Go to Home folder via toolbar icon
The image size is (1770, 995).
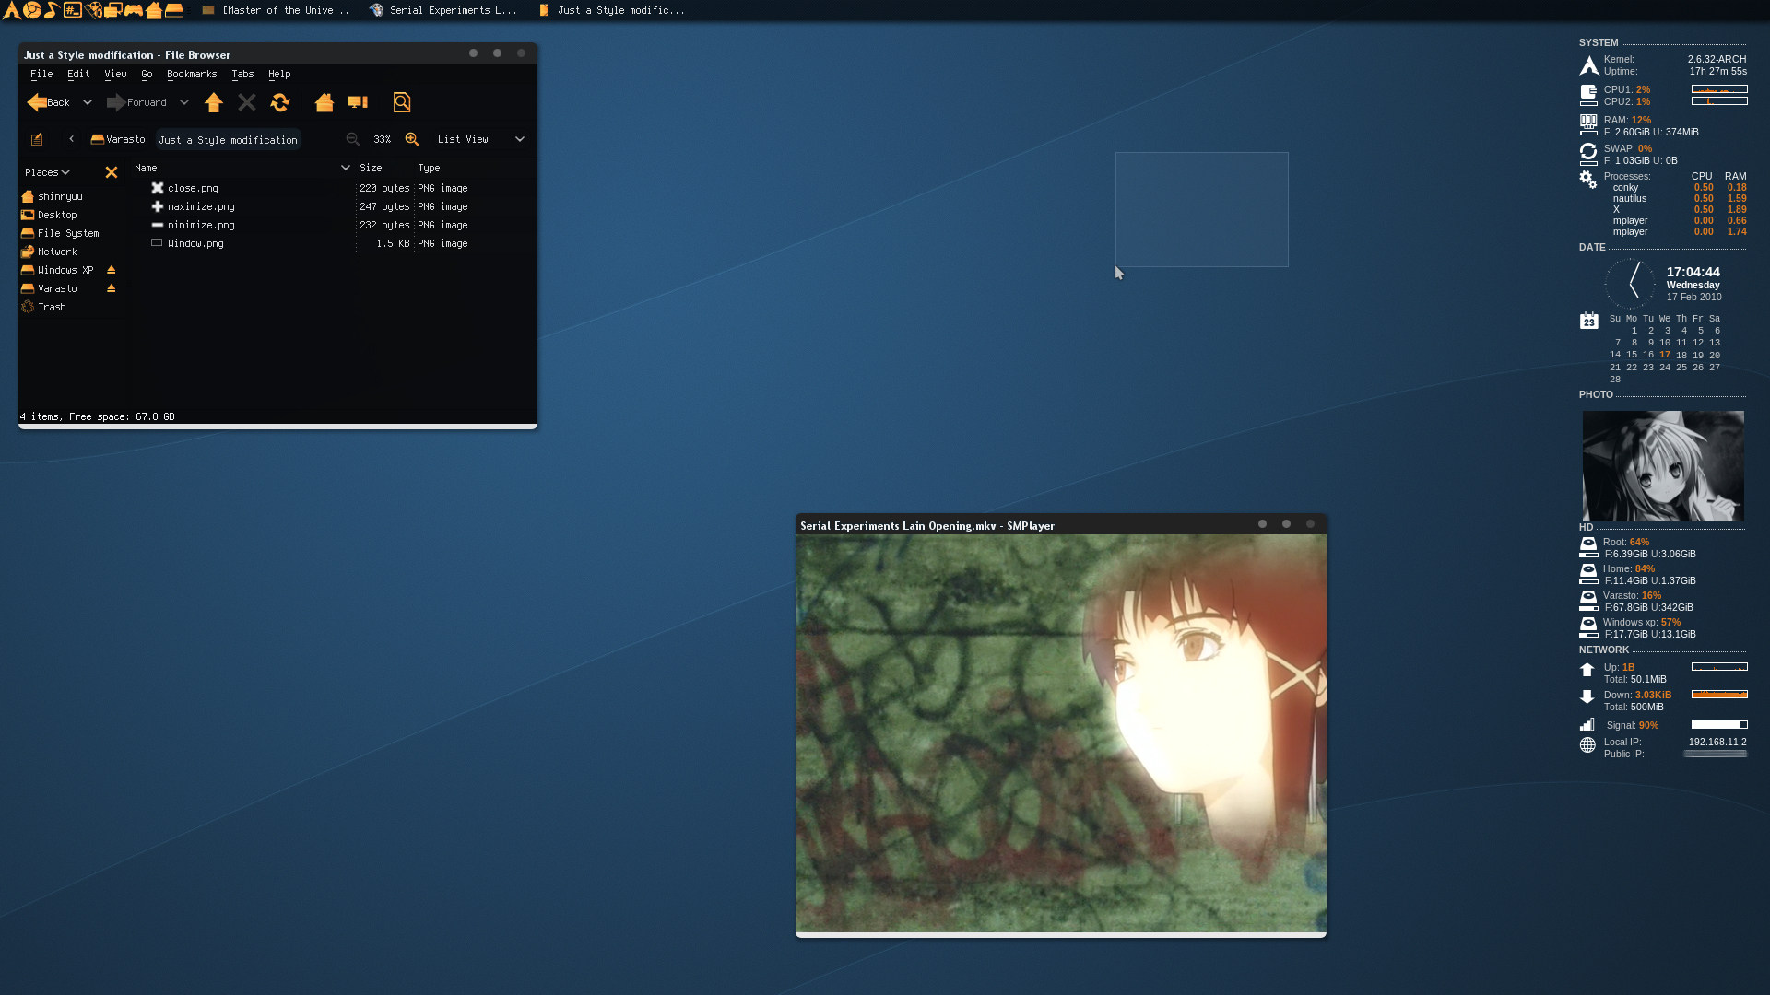tap(324, 102)
